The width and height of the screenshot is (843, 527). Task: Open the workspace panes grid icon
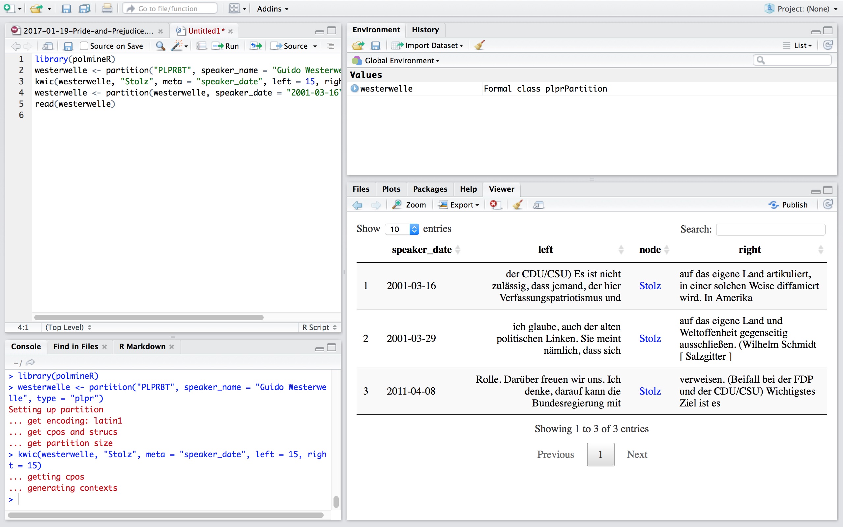pos(234,8)
